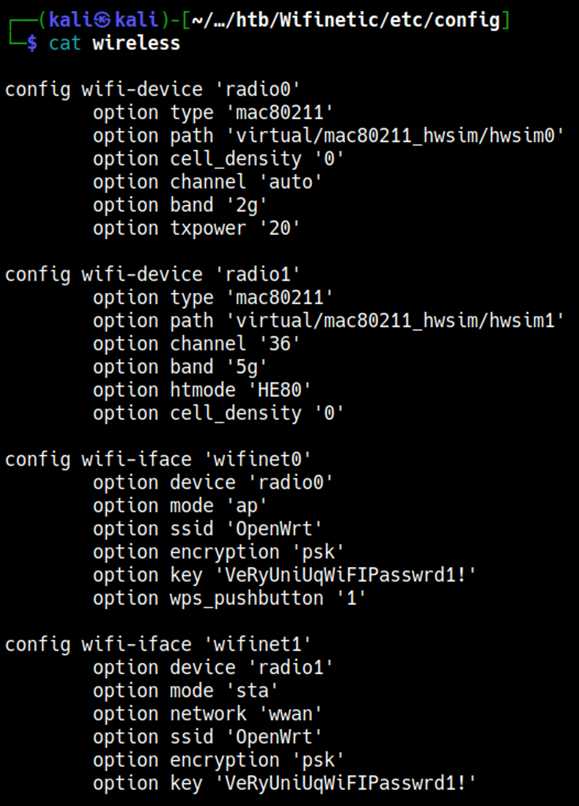Screen dimensions: 579x806
Task: Click the dollar sign prompt symbol
Action: pyautogui.click(x=32, y=43)
